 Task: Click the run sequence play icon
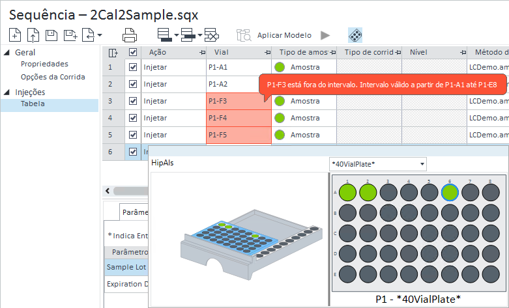point(325,35)
